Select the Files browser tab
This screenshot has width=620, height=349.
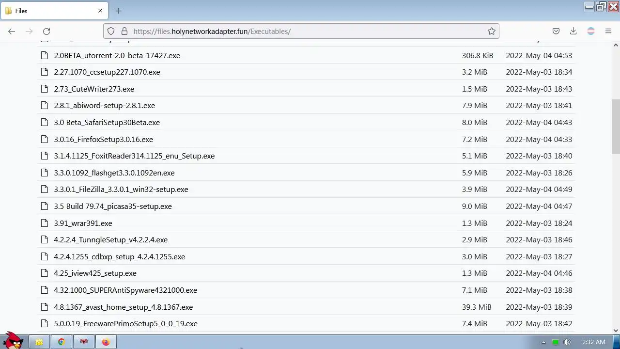coord(54,11)
